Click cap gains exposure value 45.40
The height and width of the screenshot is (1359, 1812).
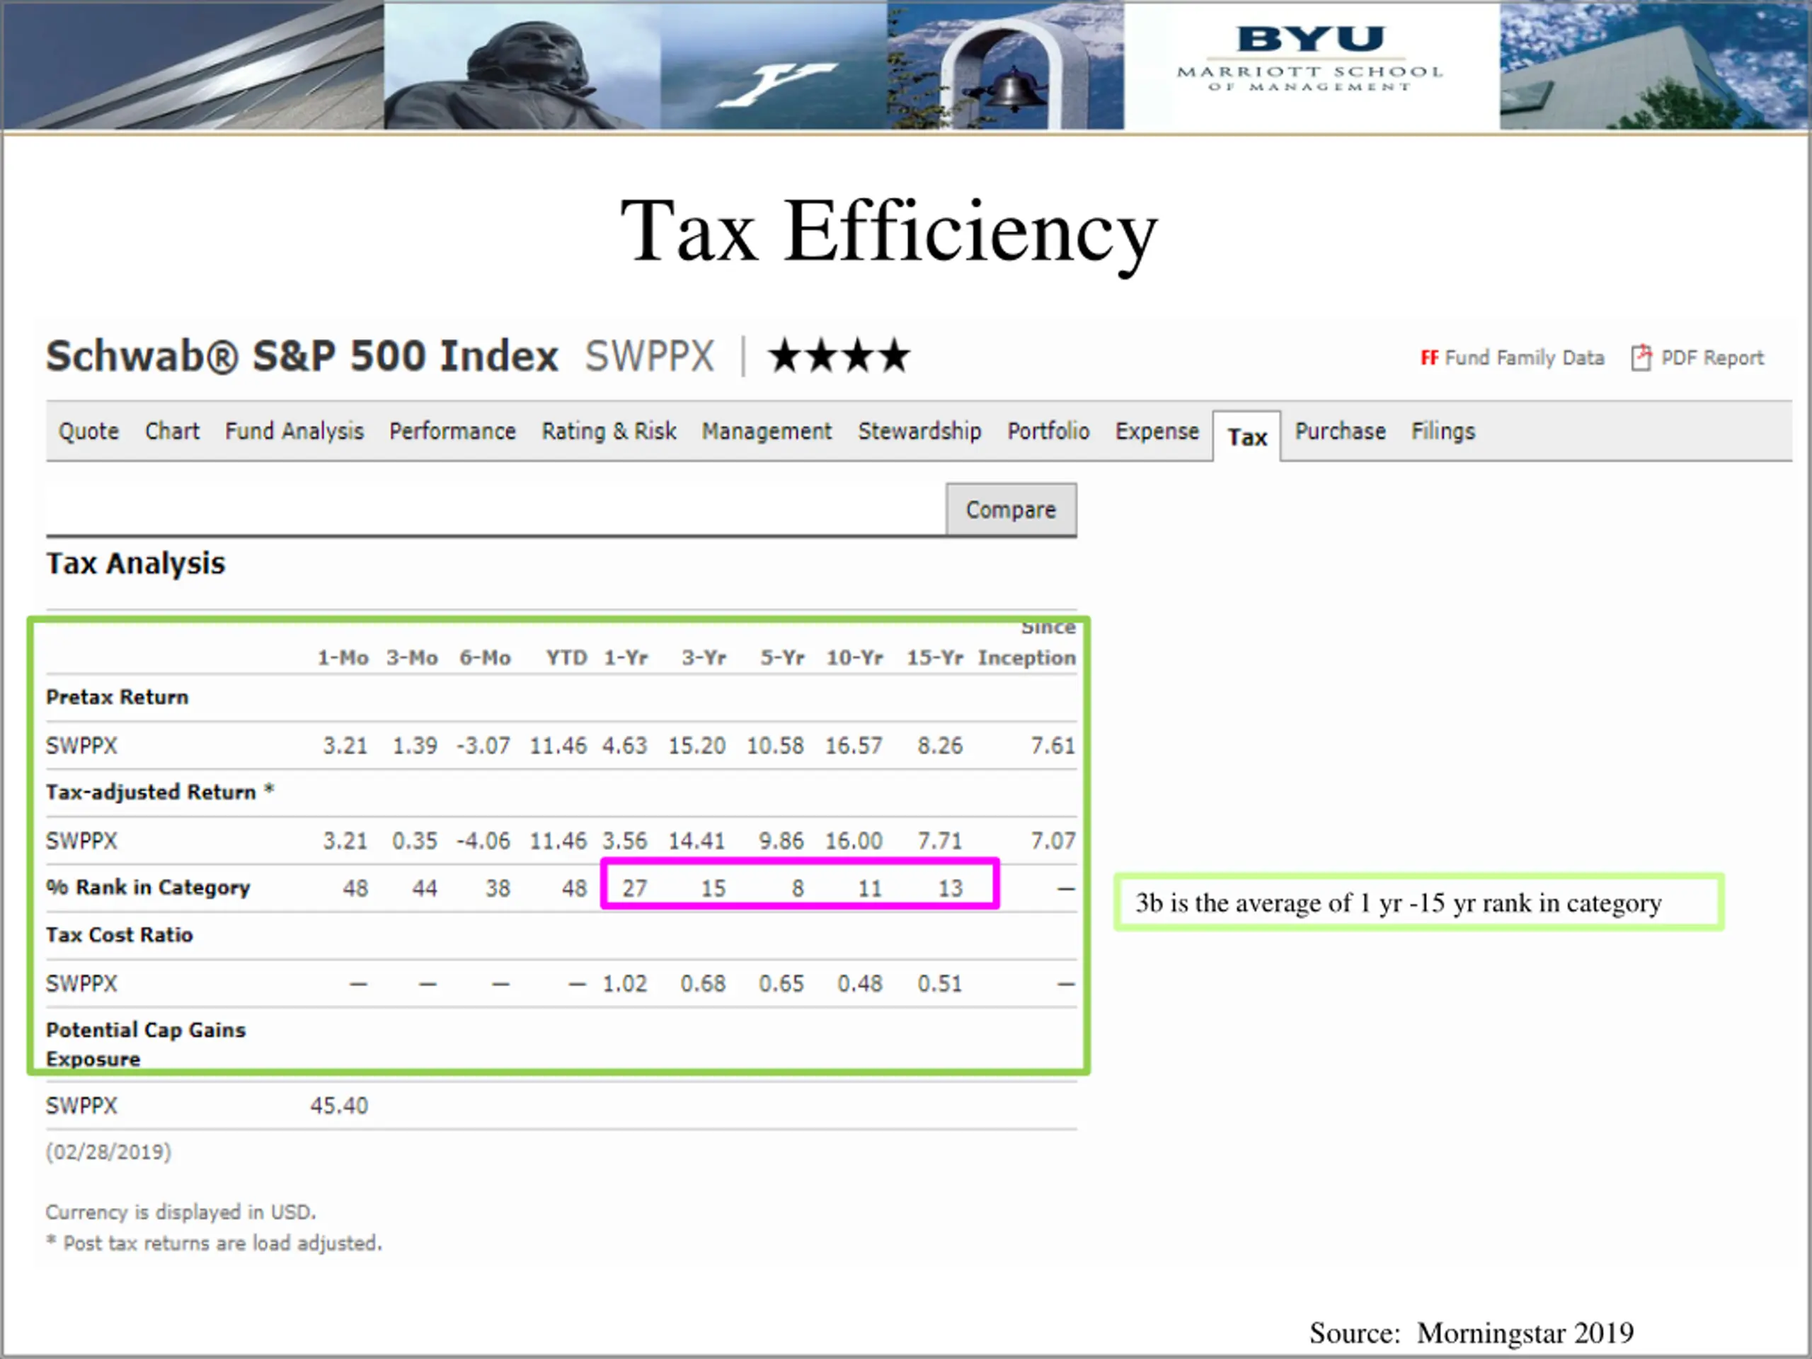[x=339, y=1106]
